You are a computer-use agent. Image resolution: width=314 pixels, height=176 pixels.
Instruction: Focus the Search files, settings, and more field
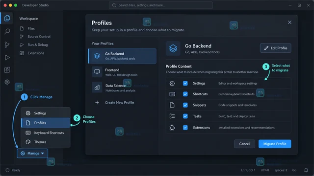point(161,5)
